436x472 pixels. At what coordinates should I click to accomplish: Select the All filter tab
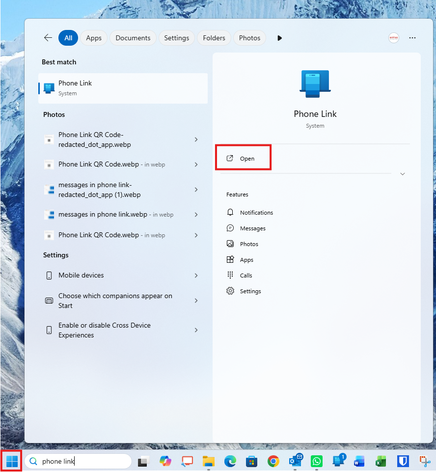68,38
